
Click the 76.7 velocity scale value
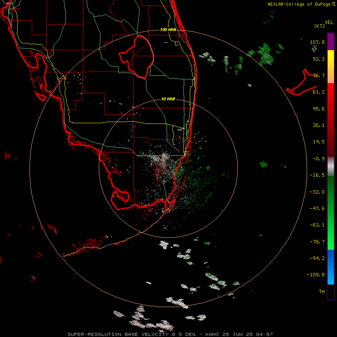(x=319, y=75)
